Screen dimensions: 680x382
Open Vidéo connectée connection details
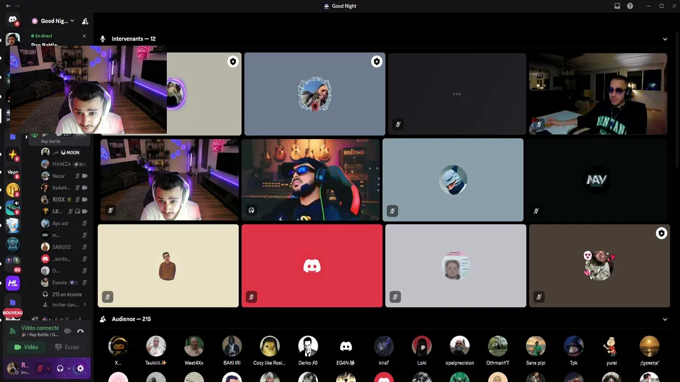point(40,328)
